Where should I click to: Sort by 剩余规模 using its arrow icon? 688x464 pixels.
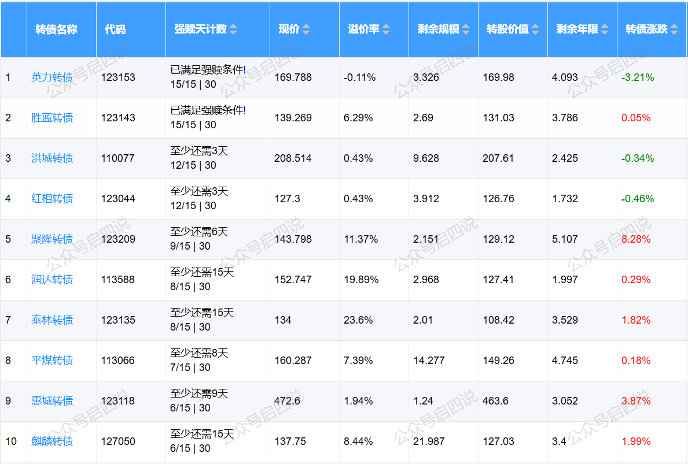pyautogui.click(x=466, y=29)
